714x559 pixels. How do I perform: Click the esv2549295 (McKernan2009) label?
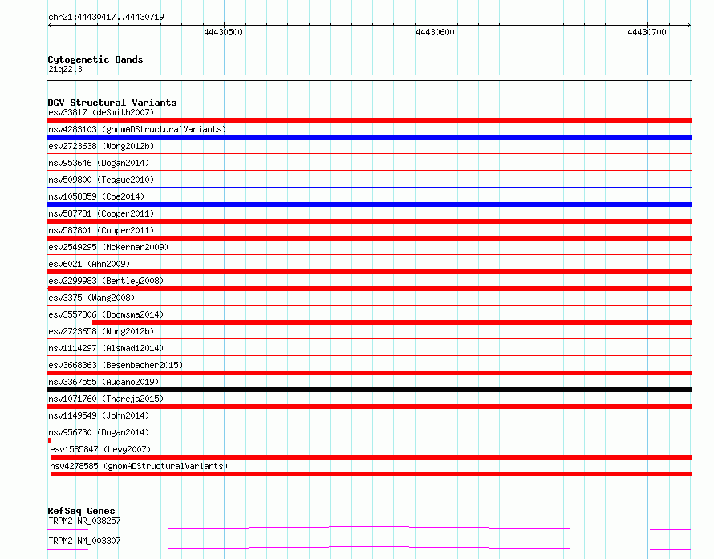[108, 247]
